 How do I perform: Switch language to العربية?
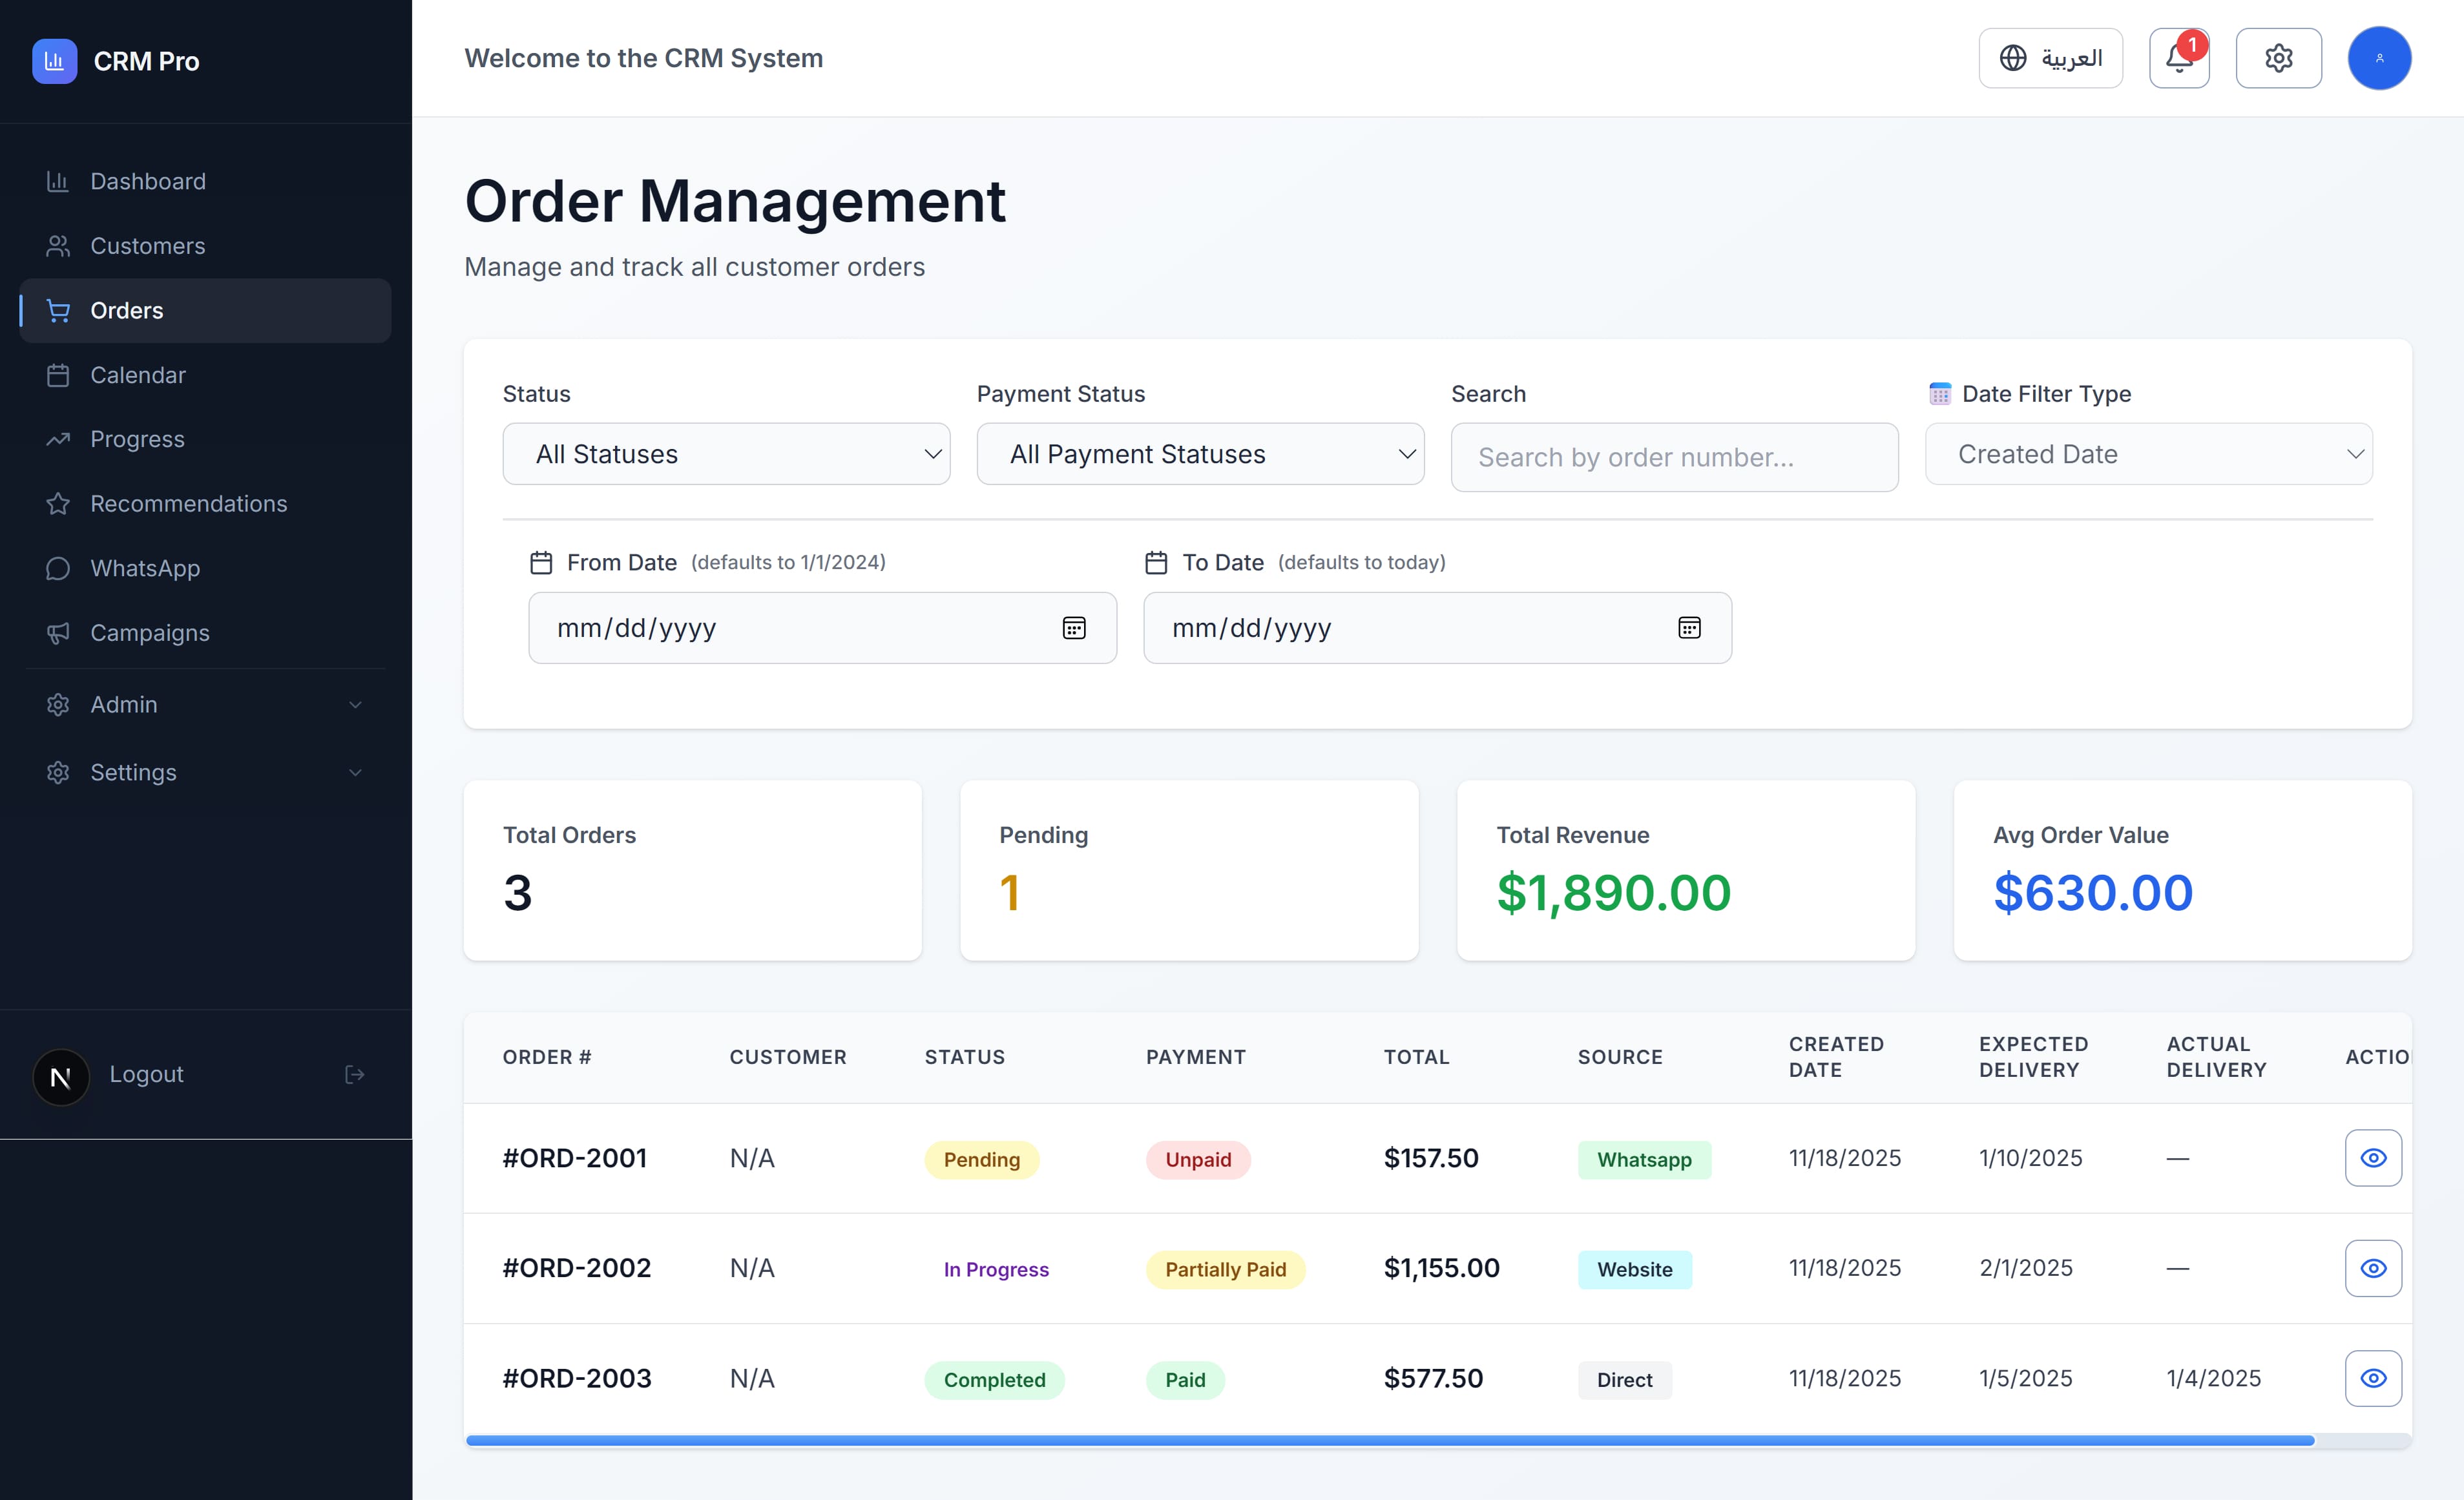[2050, 58]
